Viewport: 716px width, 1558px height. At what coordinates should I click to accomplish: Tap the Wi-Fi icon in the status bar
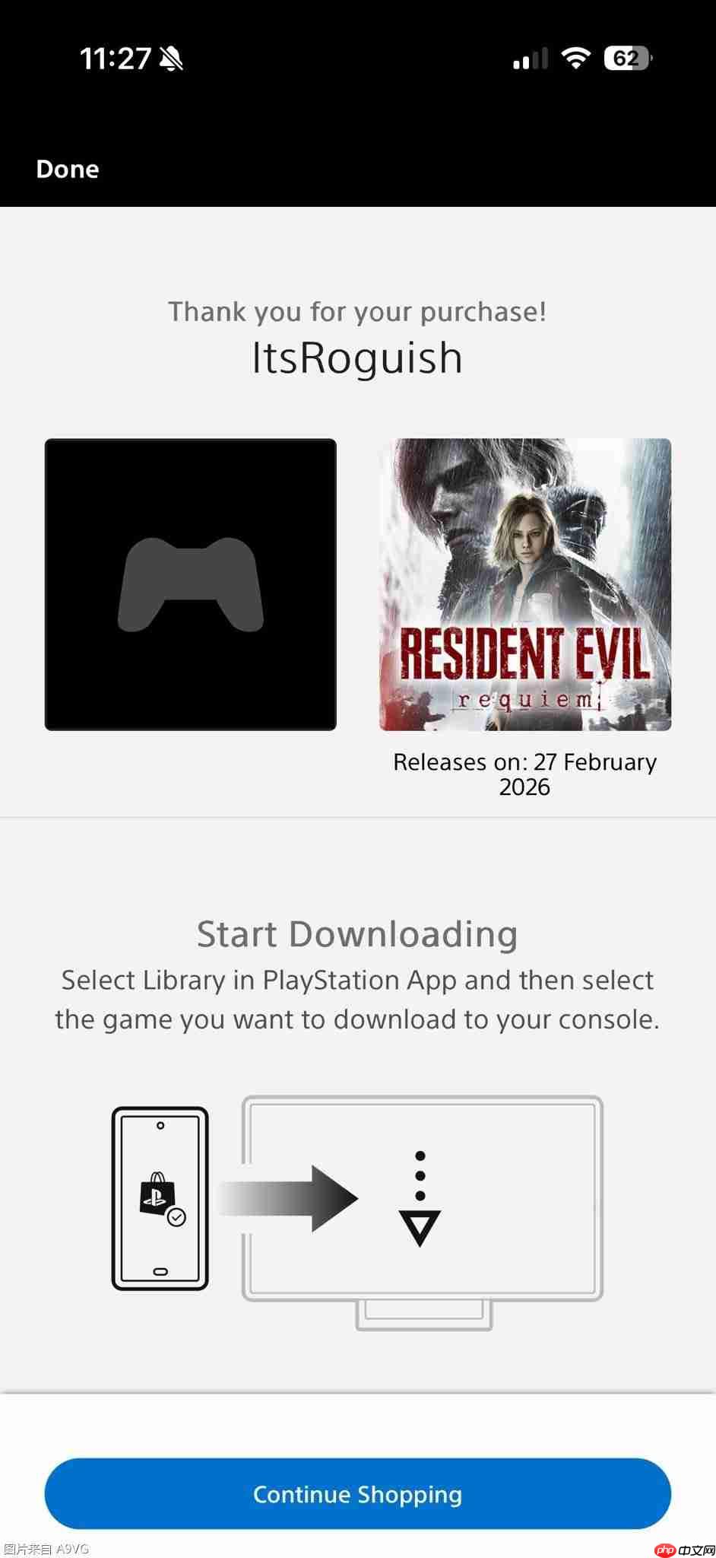coord(575,58)
